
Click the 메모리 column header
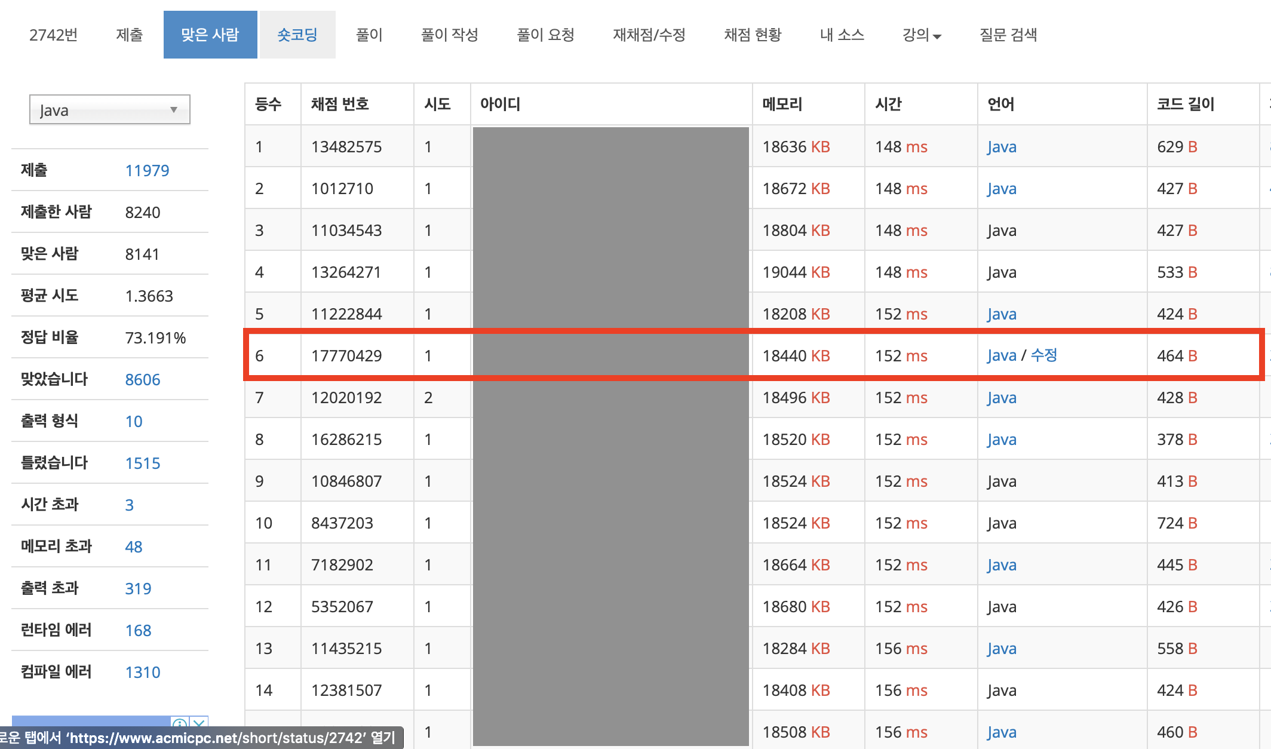point(782,105)
